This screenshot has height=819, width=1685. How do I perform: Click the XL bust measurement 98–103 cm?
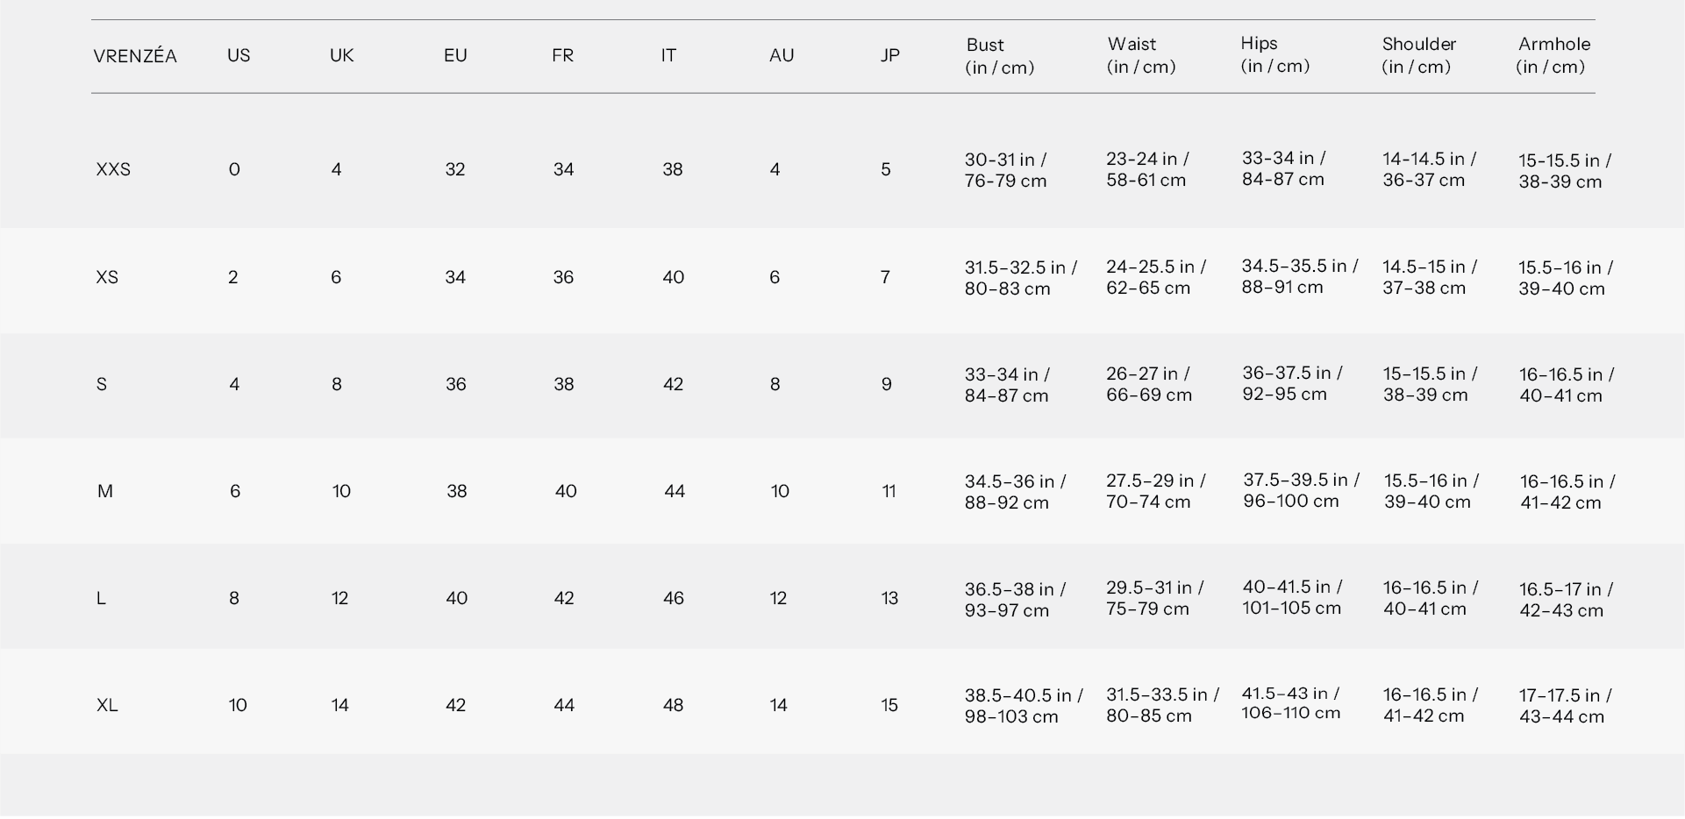point(1011,716)
